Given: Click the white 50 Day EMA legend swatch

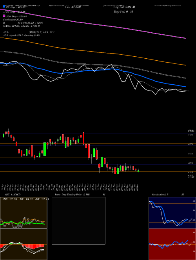Looking at the screenshot, I should (4, 11).
